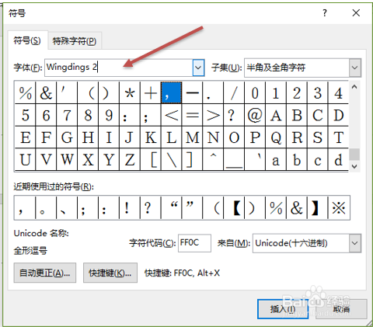Pick the recent ” right quote symbol
This screenshot has height=327, width=373.
(192, 208)
